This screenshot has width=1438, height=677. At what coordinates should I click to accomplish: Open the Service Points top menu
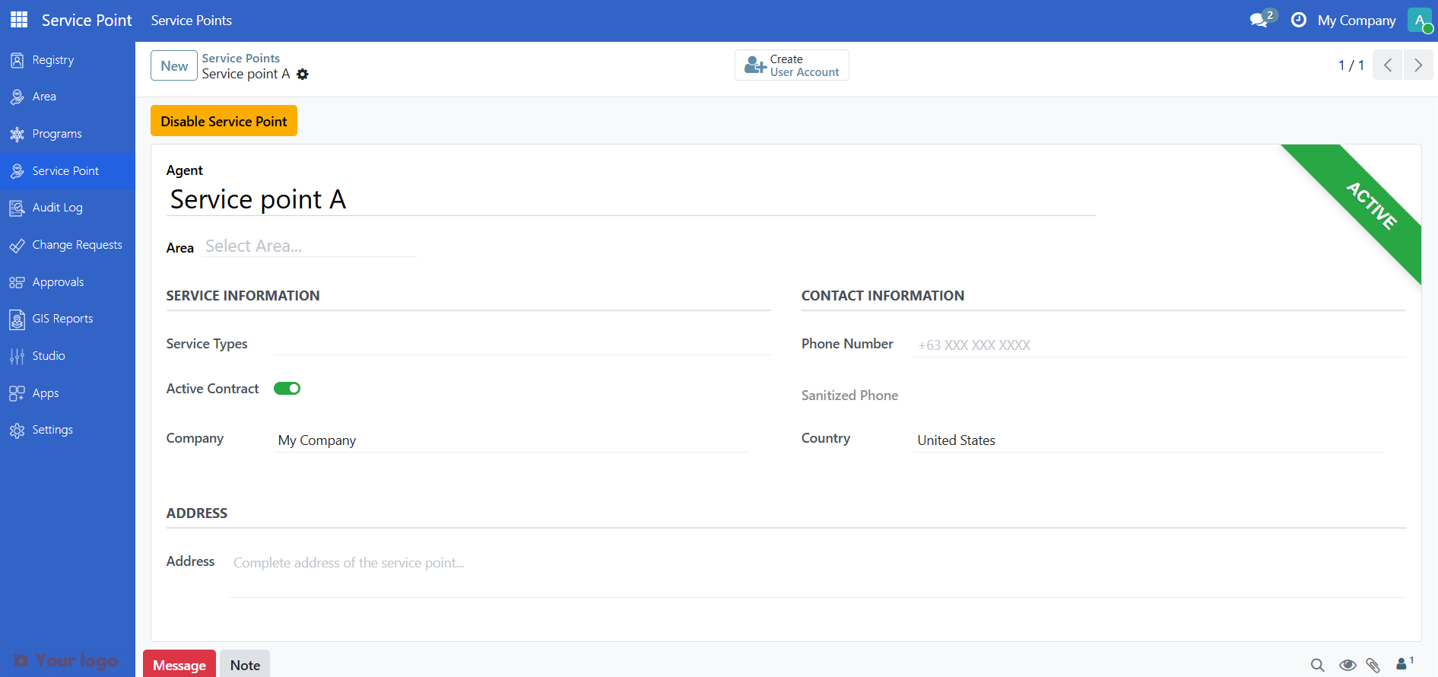coord(191,21)
